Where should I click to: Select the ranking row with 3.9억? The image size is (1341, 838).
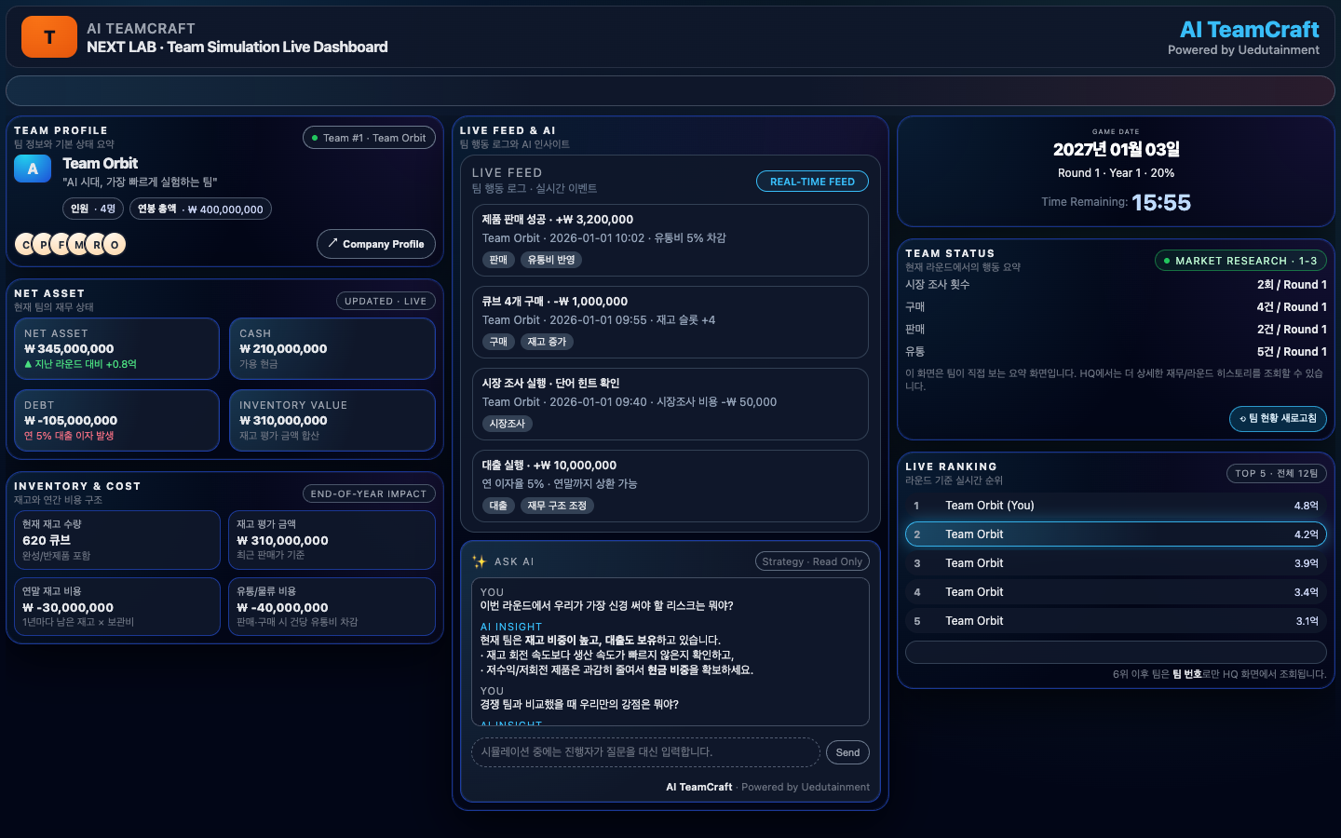[x=1116, y=563]
